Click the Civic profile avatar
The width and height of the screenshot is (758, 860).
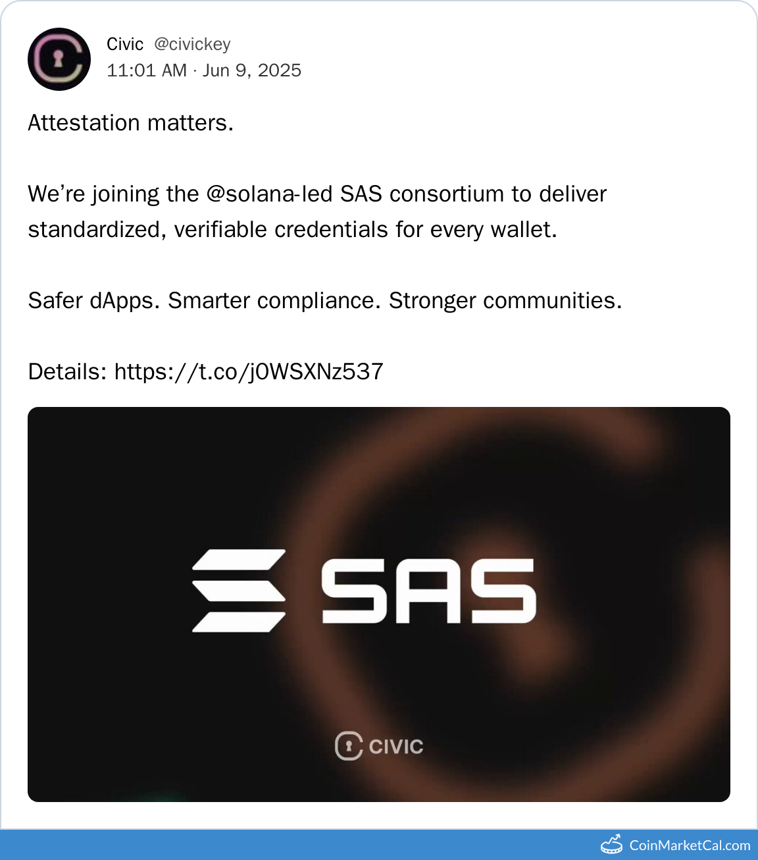coord(59,59)
